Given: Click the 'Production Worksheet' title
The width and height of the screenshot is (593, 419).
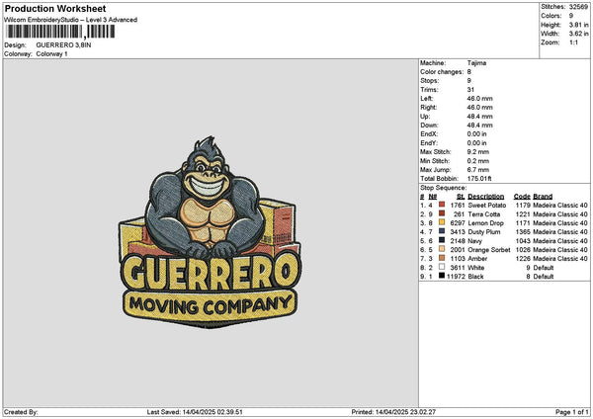Looking at the screenshot, I should 55,8.
